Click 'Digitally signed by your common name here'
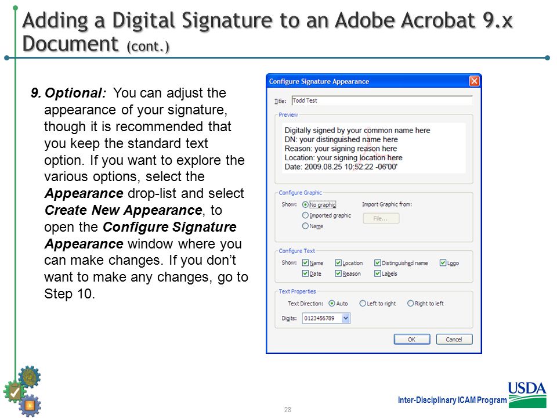 357,131
